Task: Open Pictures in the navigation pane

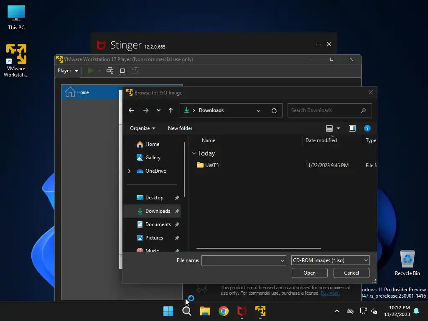Action: pos(154,238)
